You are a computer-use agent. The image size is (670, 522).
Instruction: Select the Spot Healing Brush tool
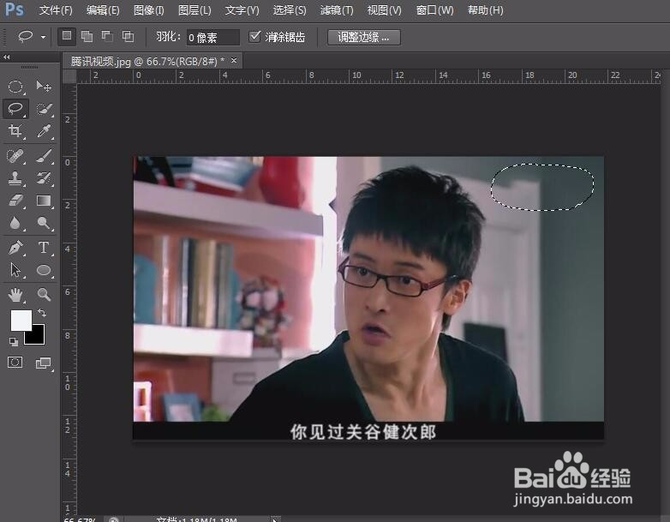click(15, 156)
